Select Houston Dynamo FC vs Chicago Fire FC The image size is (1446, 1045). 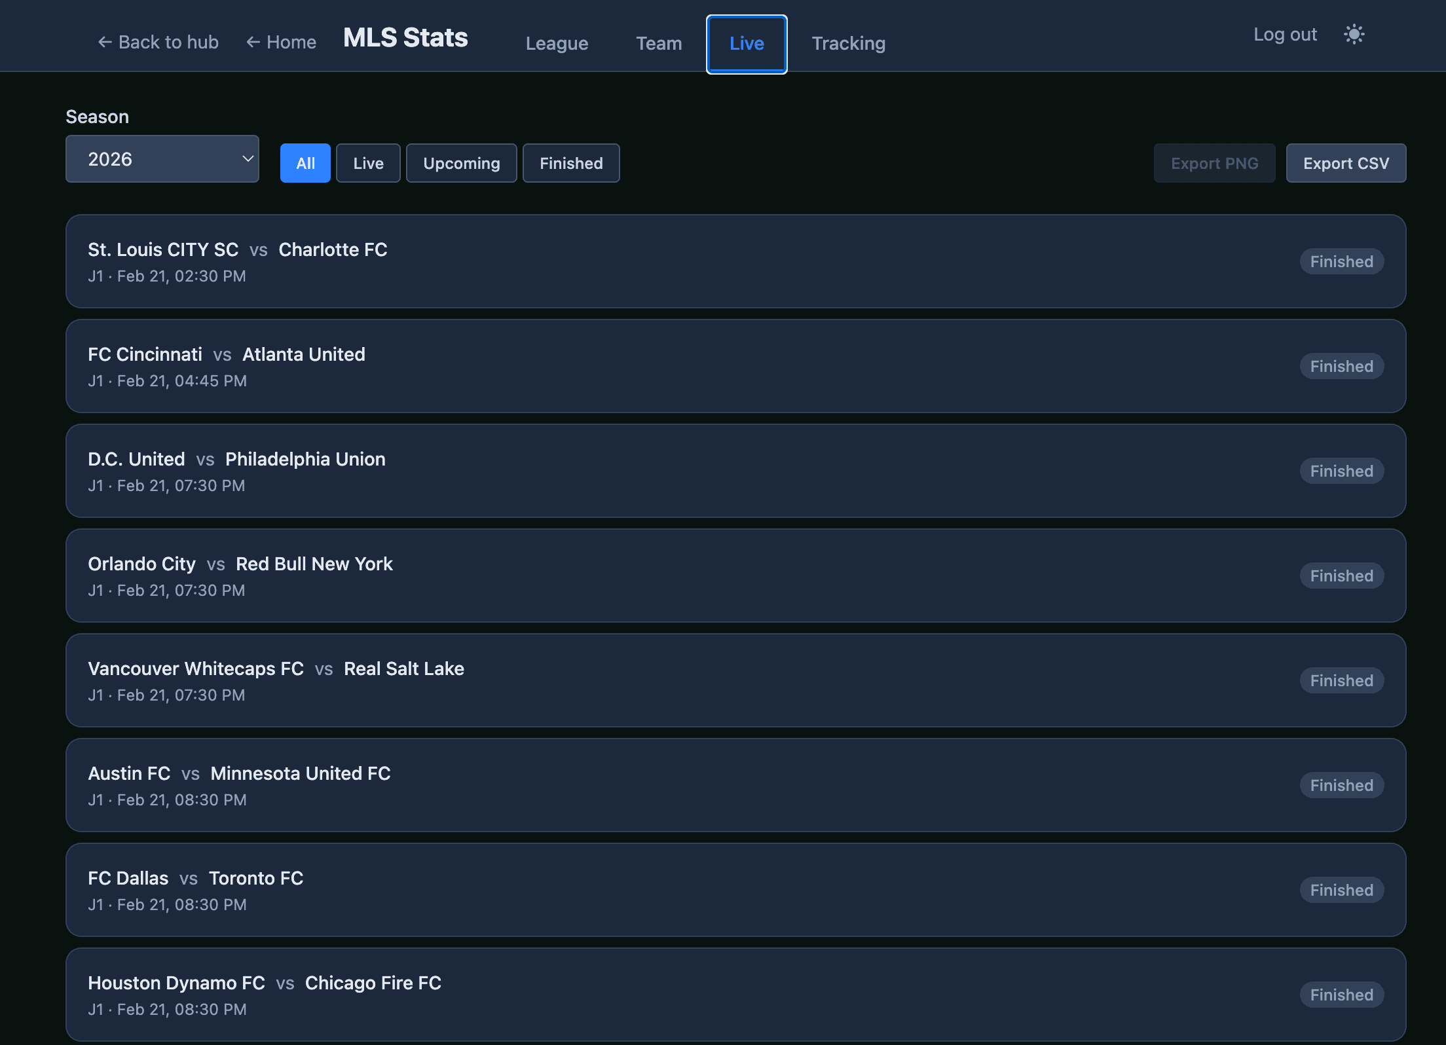(735, 995)
